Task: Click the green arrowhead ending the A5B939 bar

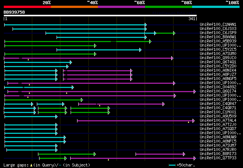Action: pyautogui.click(x=150, y=41)
